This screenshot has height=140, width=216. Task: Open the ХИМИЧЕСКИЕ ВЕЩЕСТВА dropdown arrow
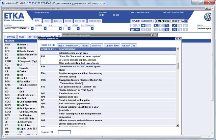click(186, 21)
